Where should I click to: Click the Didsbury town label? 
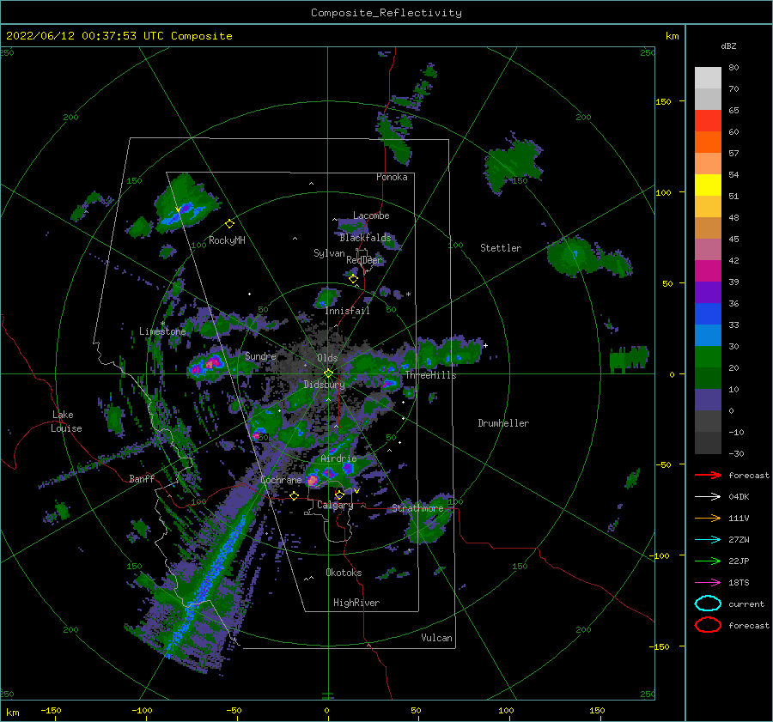point(324,385)
